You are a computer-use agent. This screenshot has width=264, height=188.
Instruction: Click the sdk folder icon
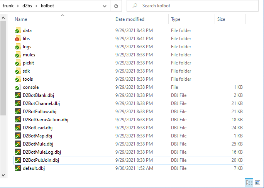18,71
